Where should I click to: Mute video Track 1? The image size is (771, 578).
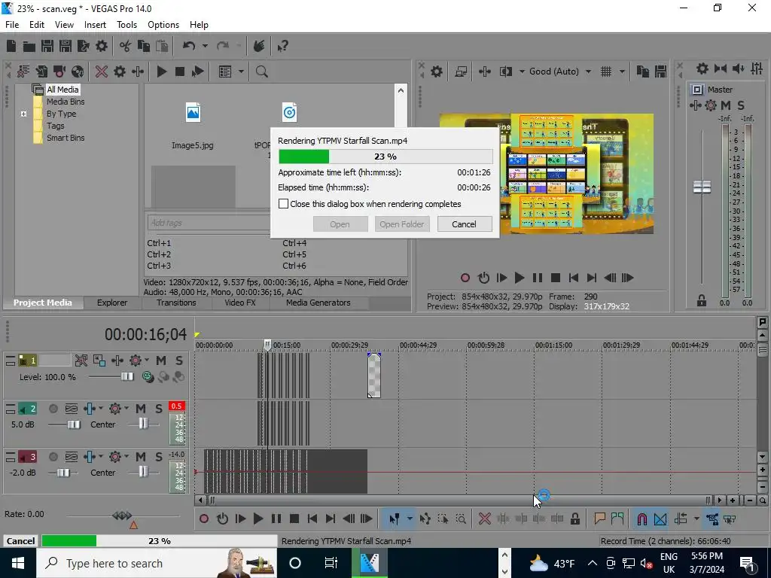click(161, 360)
